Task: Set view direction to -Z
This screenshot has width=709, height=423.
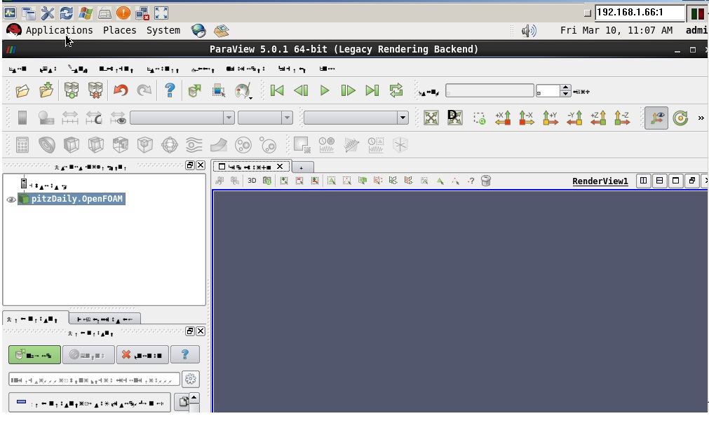Action: [x=622, y=118]
